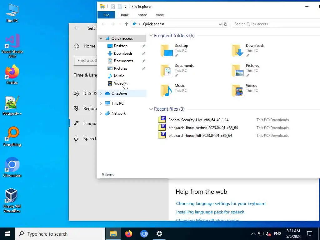Screen dimensions: 320x240
Task: Open This PC desktop shortcut
Action: (12, 12)
